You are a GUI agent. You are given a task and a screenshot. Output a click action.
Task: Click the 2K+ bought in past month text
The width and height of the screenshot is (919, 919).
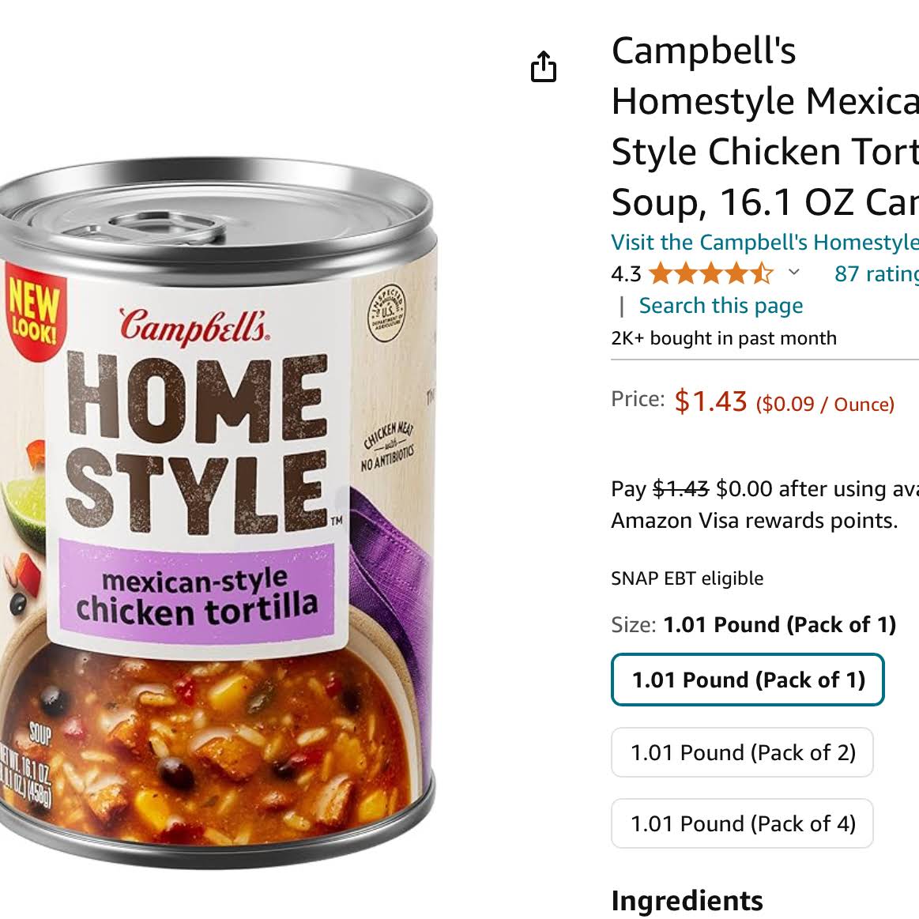724,338
